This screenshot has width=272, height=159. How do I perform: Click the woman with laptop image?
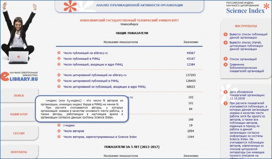19,33
